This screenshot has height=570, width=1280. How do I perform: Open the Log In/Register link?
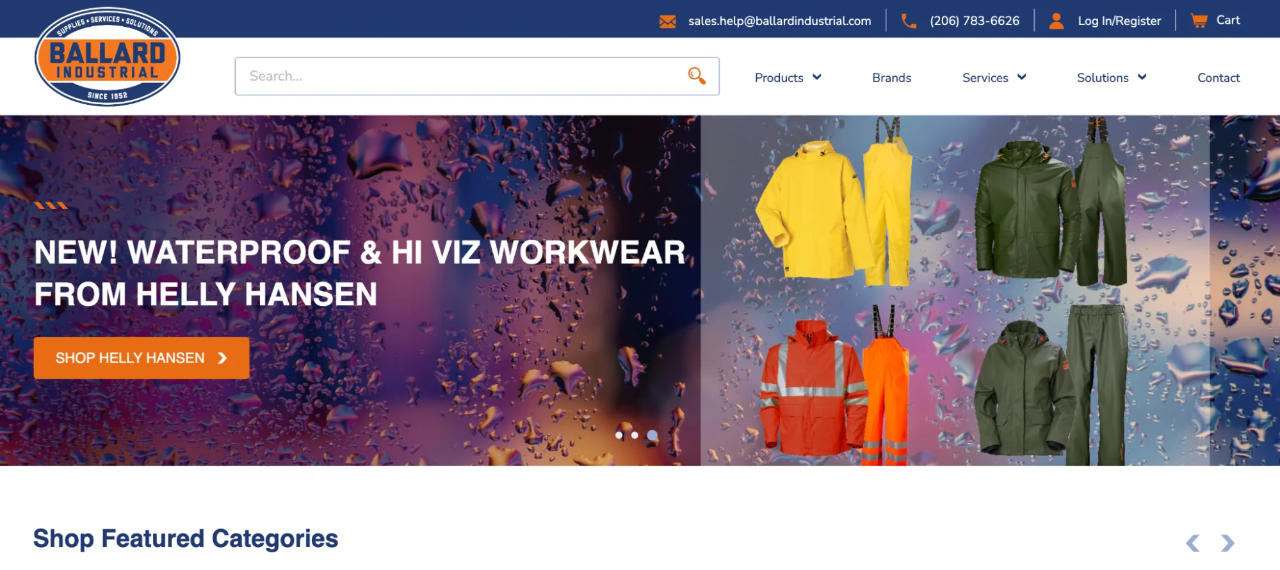[1119, 21]
